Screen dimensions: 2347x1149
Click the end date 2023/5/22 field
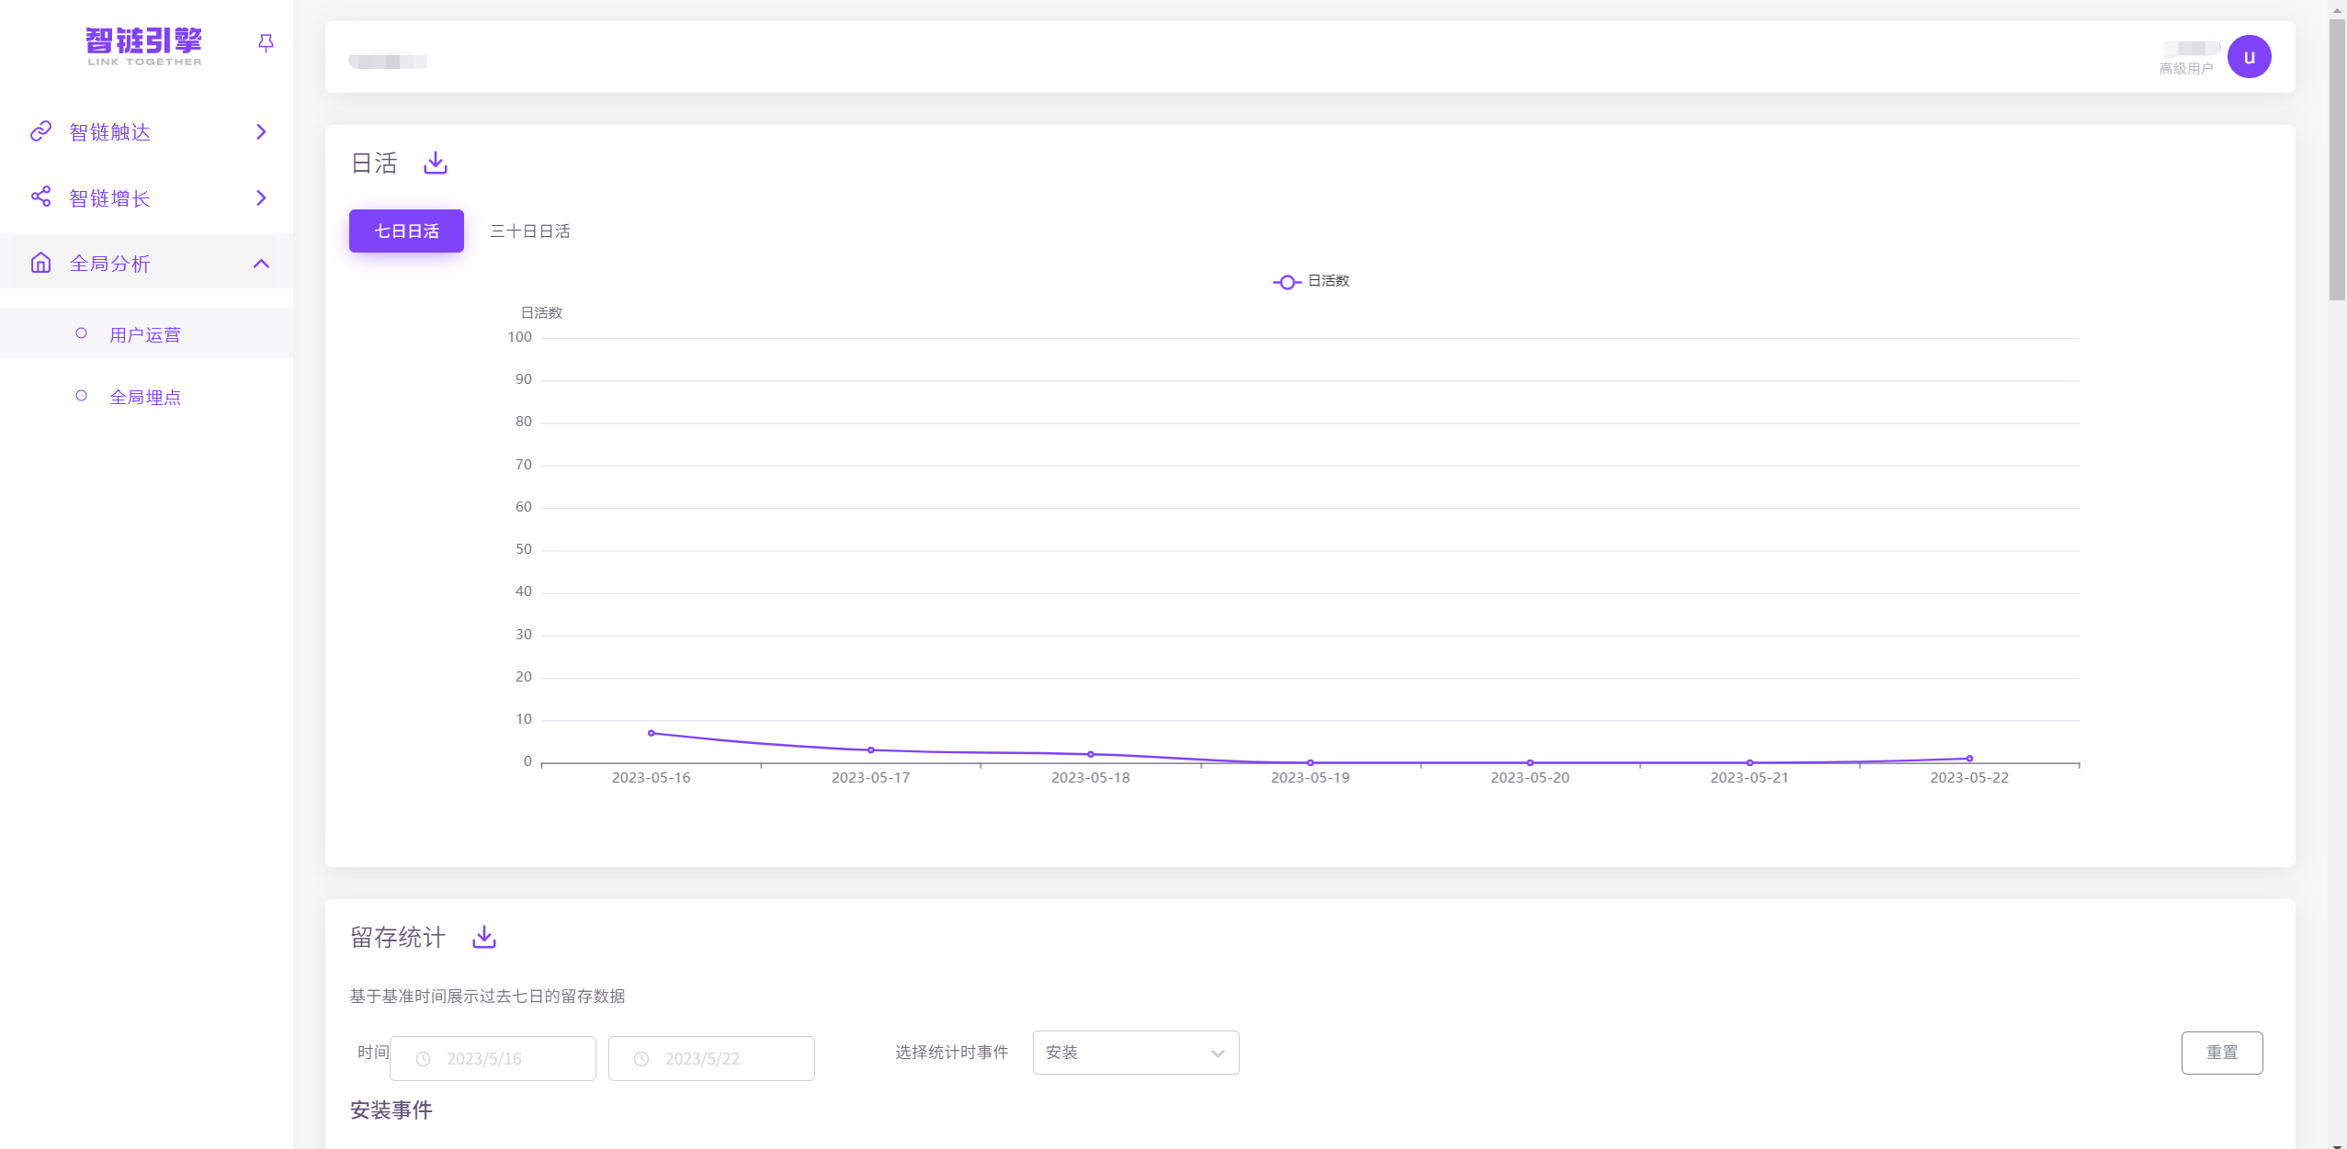(x=711, y=1058)
